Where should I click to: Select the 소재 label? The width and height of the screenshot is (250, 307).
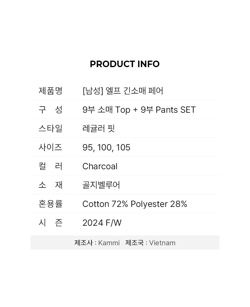[51, 185]
